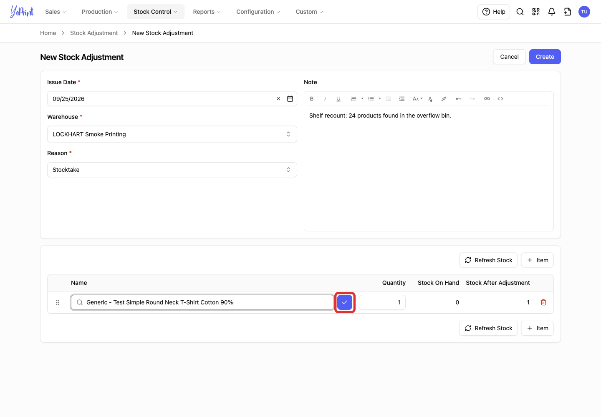Insert a numbered list in Note
Image resolution: width=601 pixels, height=417 pixels.
click(354, 99)
